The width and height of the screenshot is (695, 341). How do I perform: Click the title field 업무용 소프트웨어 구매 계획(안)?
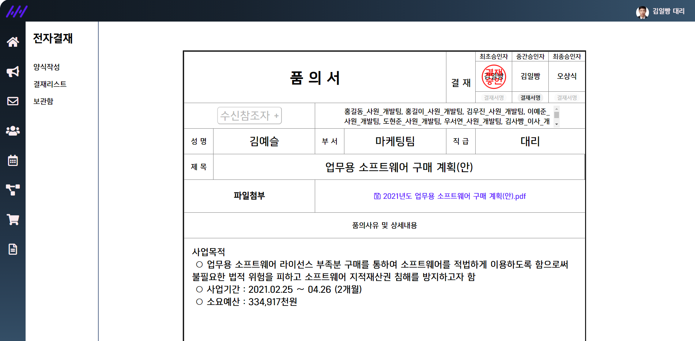pyautogui.click(x=399, y=167)
